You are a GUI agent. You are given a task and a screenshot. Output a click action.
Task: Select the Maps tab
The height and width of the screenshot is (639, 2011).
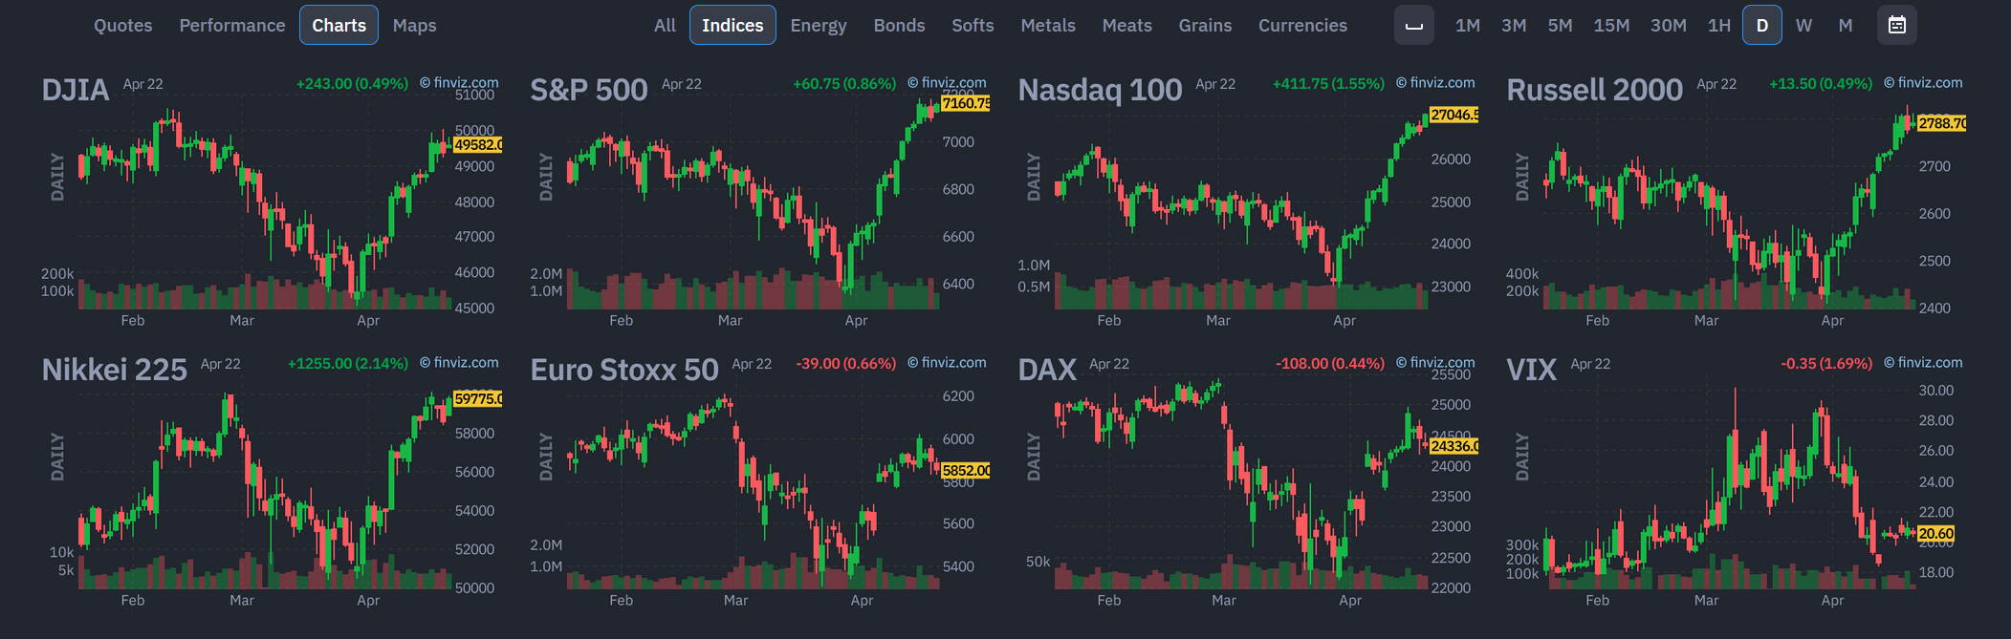click(415, 25)
